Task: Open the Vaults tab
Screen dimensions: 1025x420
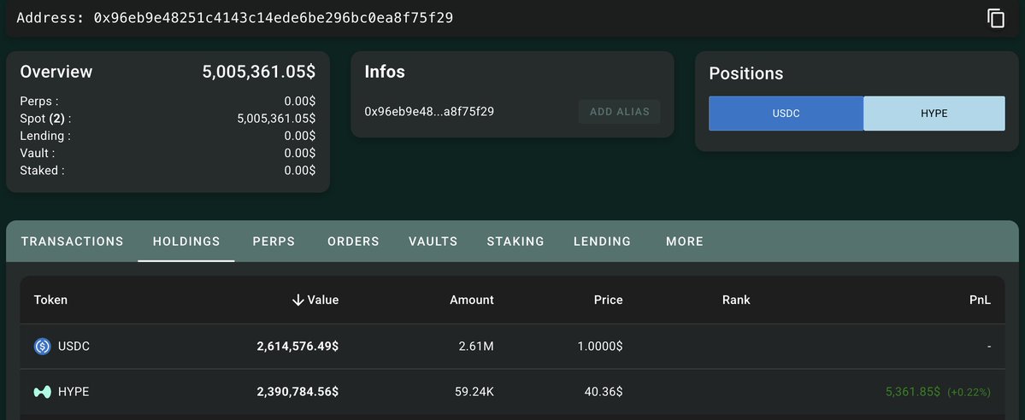Action: tap(433, 242)
